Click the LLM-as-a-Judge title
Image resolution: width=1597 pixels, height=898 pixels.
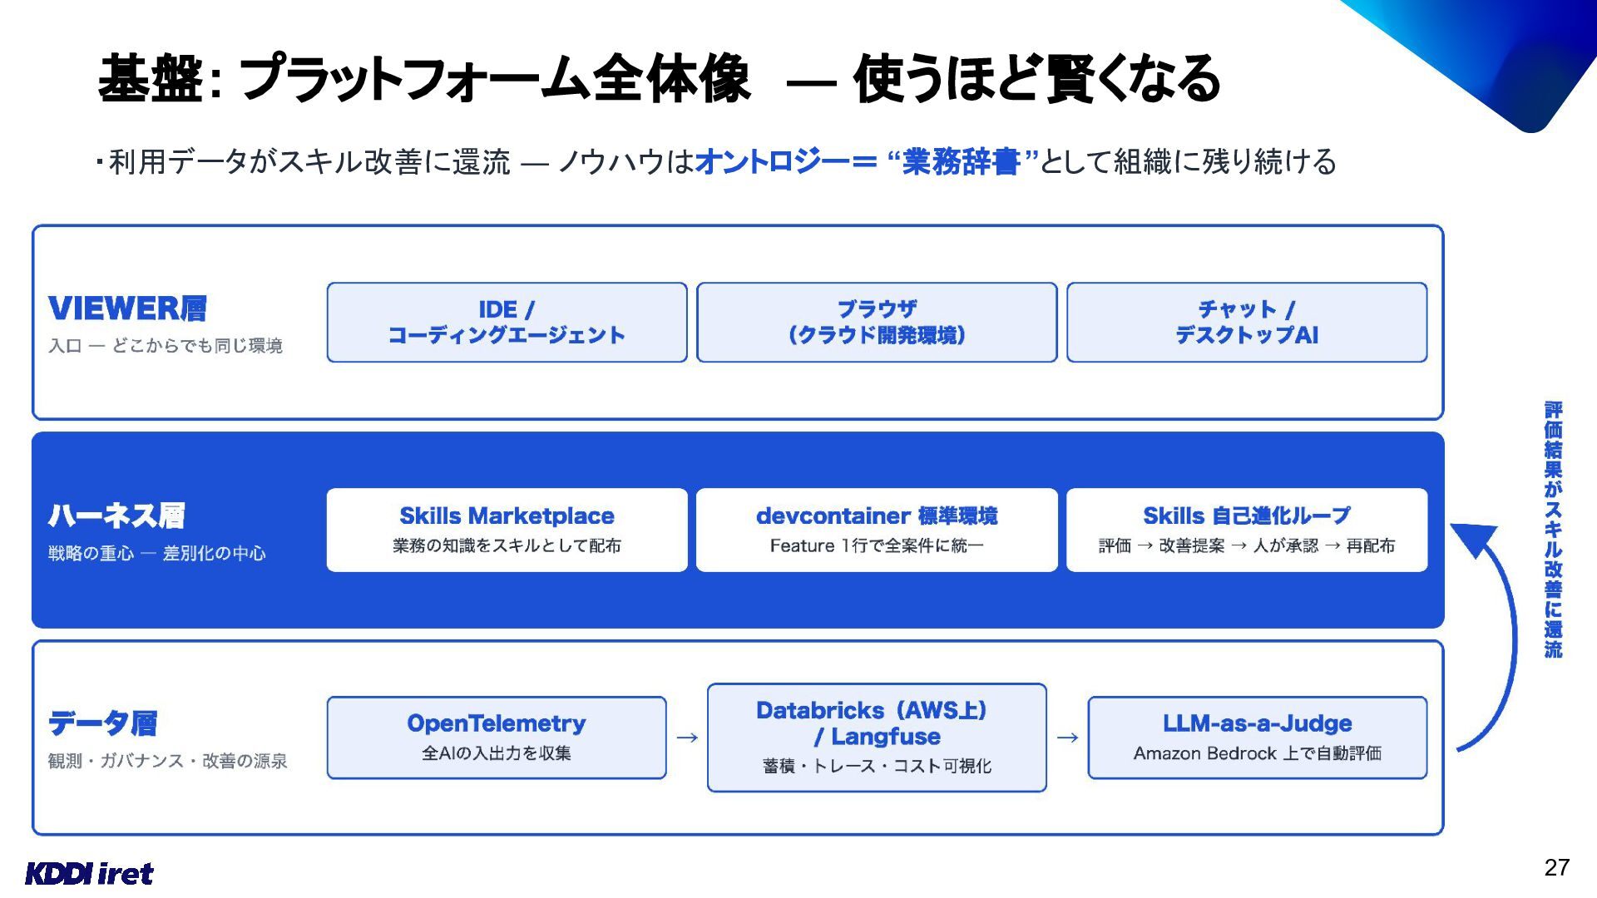(x=1257, y=723)
